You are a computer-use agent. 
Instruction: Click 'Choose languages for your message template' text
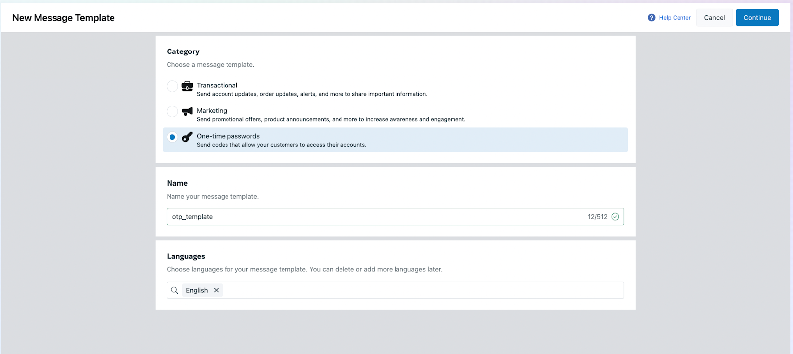(304, 269)
